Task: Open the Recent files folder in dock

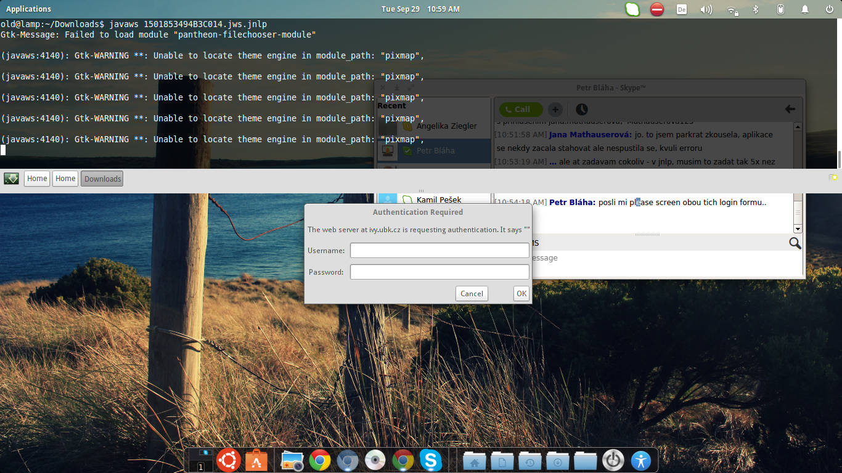Action: coord(530,461)
